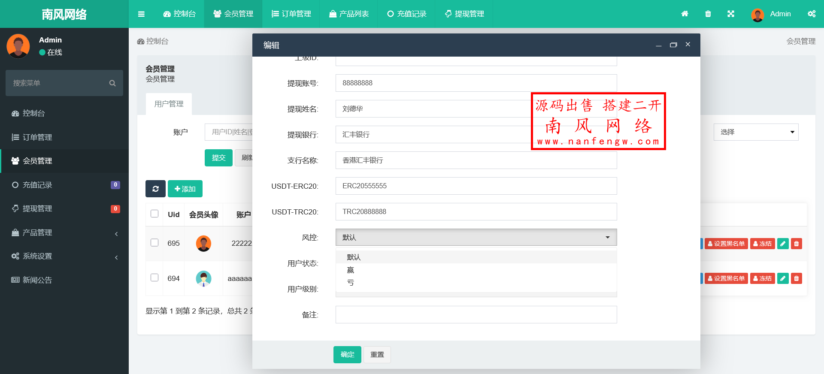Screen dimensions: 824x374
Task: Select the checkbox for user 694
Action: [x=154, y=277]
